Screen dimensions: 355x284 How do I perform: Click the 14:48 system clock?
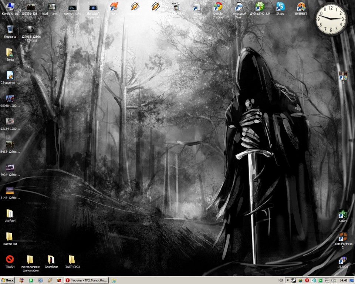(344, 280)
